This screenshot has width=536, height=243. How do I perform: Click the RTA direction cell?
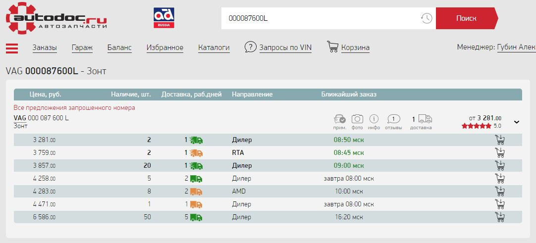(x=238, y=153)
